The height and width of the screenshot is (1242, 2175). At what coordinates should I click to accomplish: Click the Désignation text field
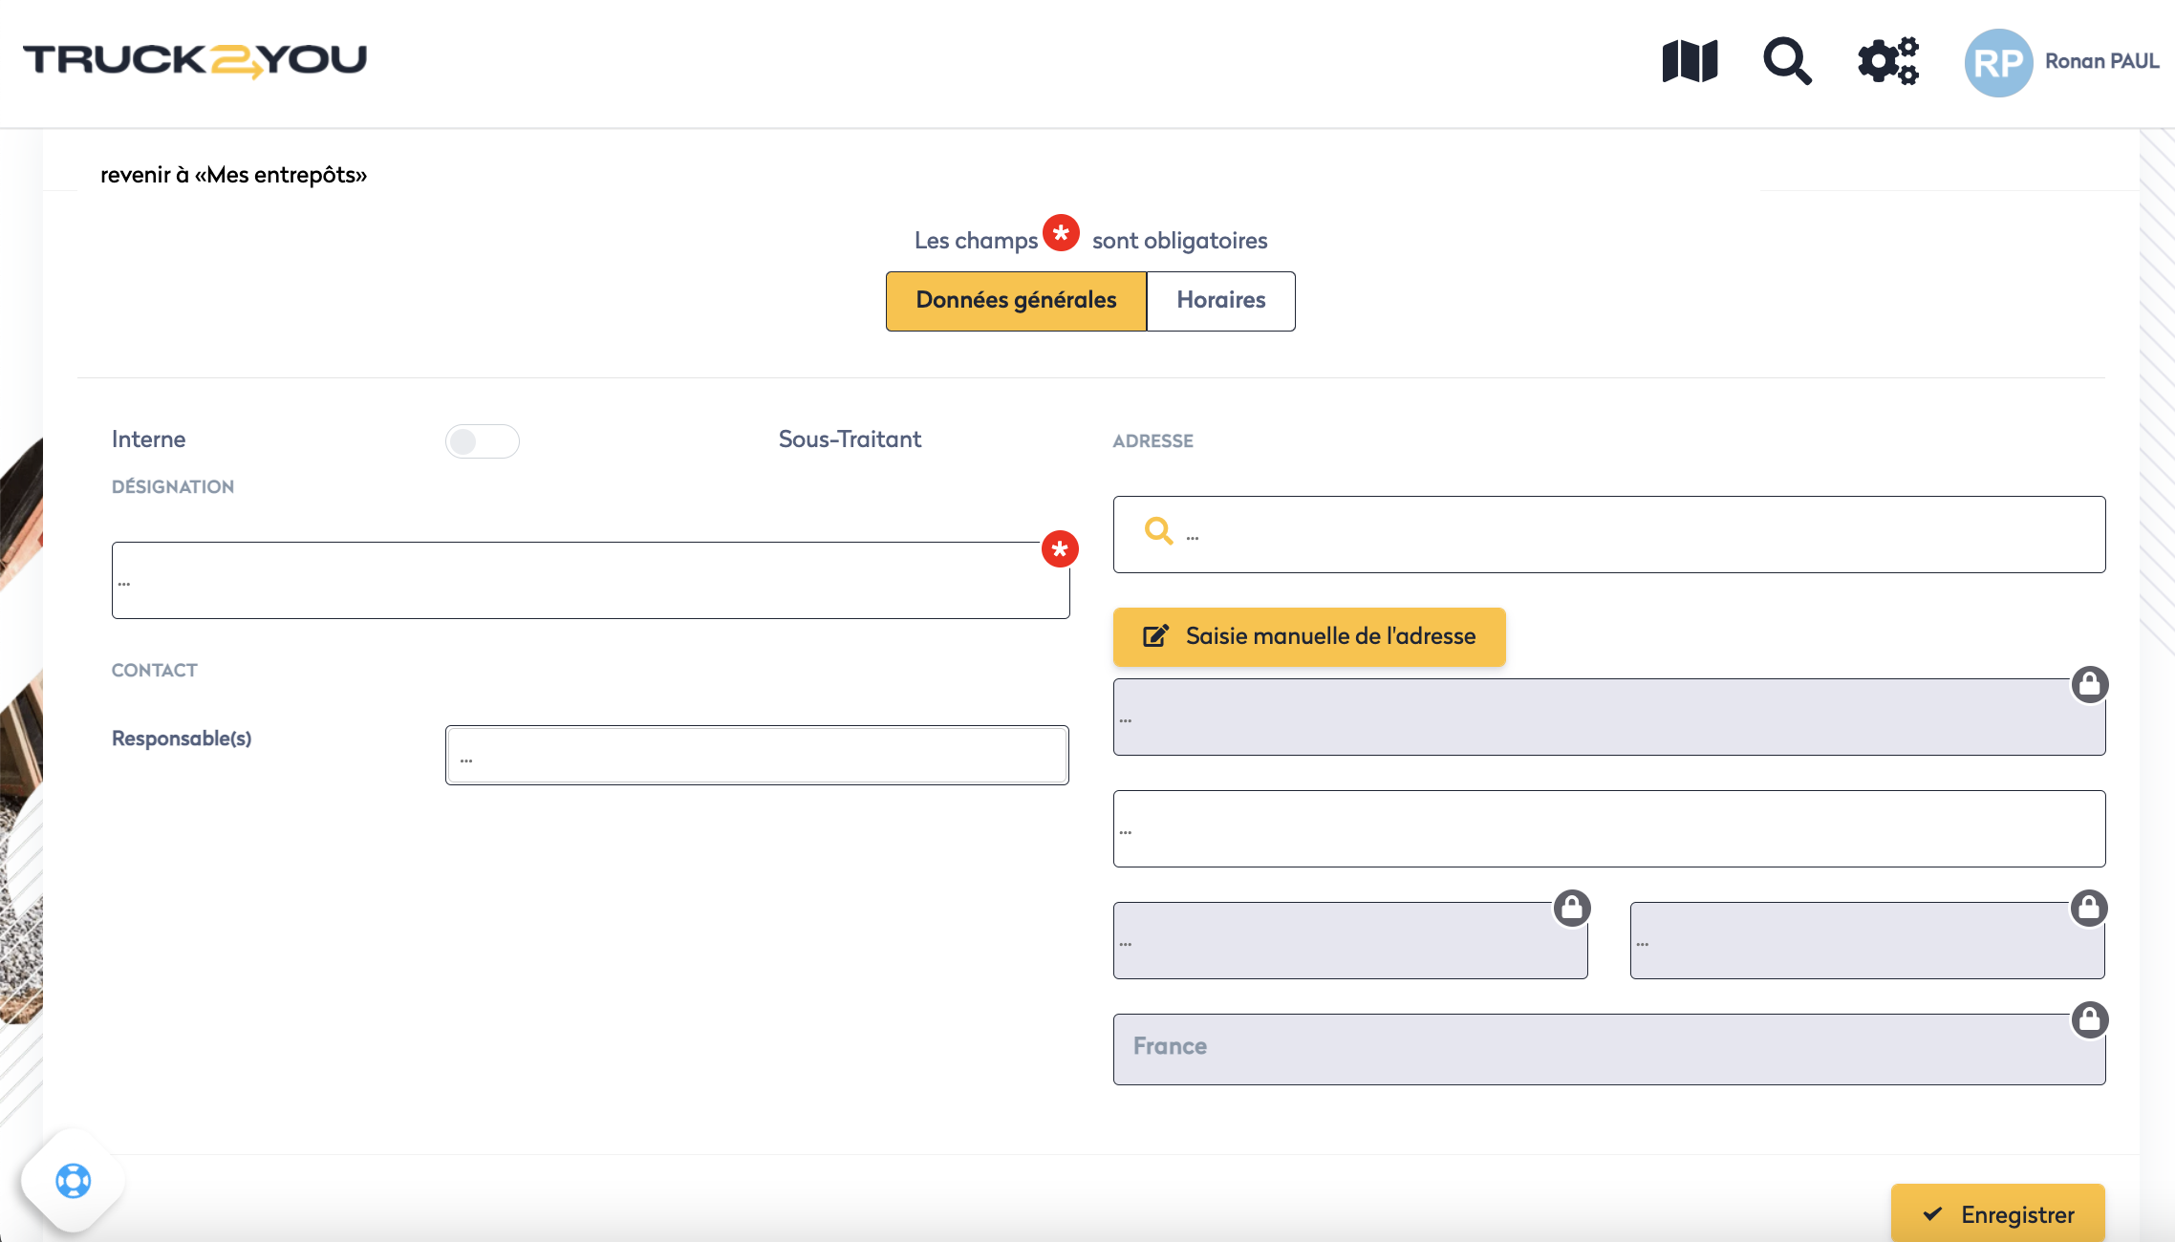click(x=590, y=581)
